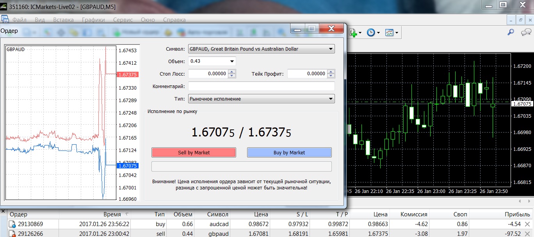Click the chart periodicity clock icon
The height and width of the screenshot is (237, 534).
[370, 33]
